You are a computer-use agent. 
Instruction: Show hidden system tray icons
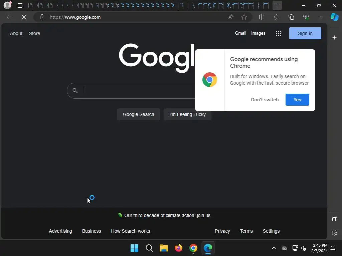274,248
